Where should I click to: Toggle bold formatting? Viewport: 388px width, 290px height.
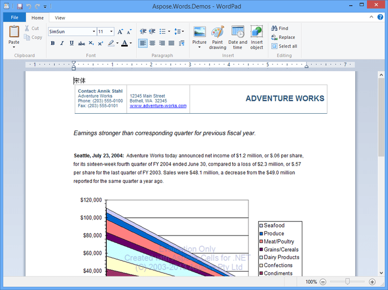coord(52,43)
